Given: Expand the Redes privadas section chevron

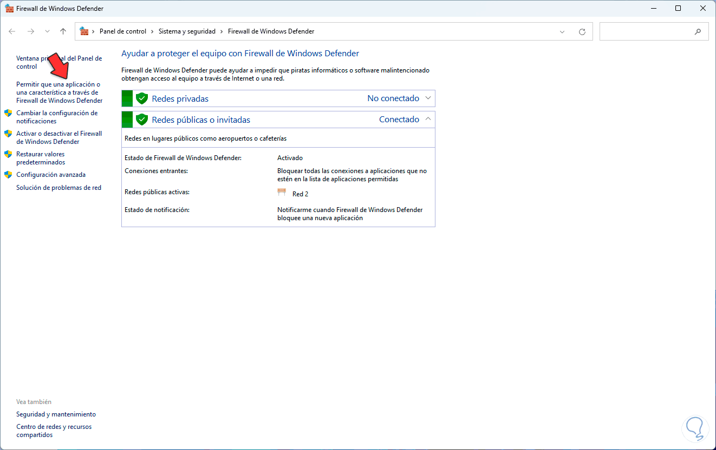Looking at the screenshot, I should coord(428,98).
